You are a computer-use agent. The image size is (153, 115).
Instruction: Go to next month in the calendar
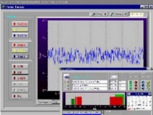tap(150, 94)
